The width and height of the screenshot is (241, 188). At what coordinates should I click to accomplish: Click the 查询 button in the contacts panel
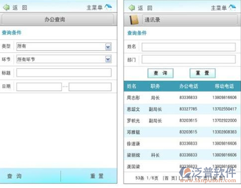click(x=160, y=73)
